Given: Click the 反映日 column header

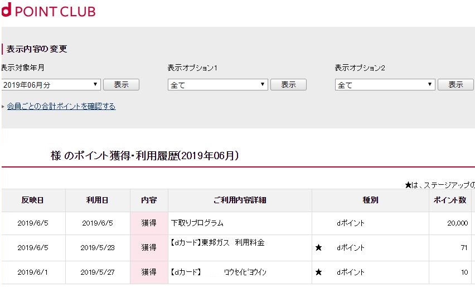Looking at the screenshot, I should [x=33, y=200].
